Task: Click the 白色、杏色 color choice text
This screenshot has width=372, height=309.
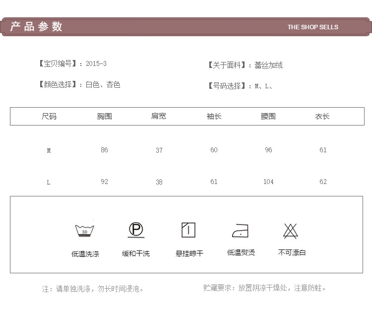Action: (103, 85)
